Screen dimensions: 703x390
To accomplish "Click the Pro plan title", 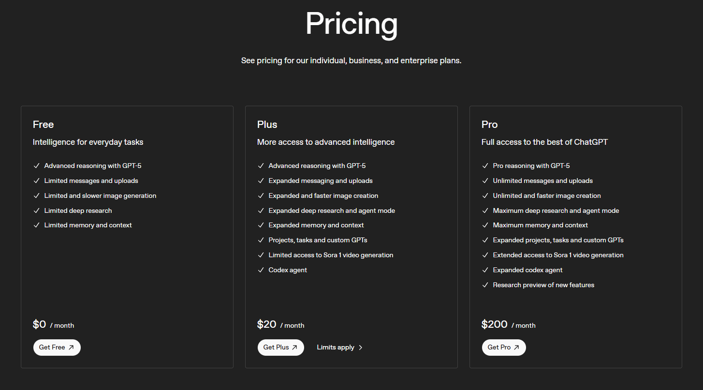I will [489, 125].
